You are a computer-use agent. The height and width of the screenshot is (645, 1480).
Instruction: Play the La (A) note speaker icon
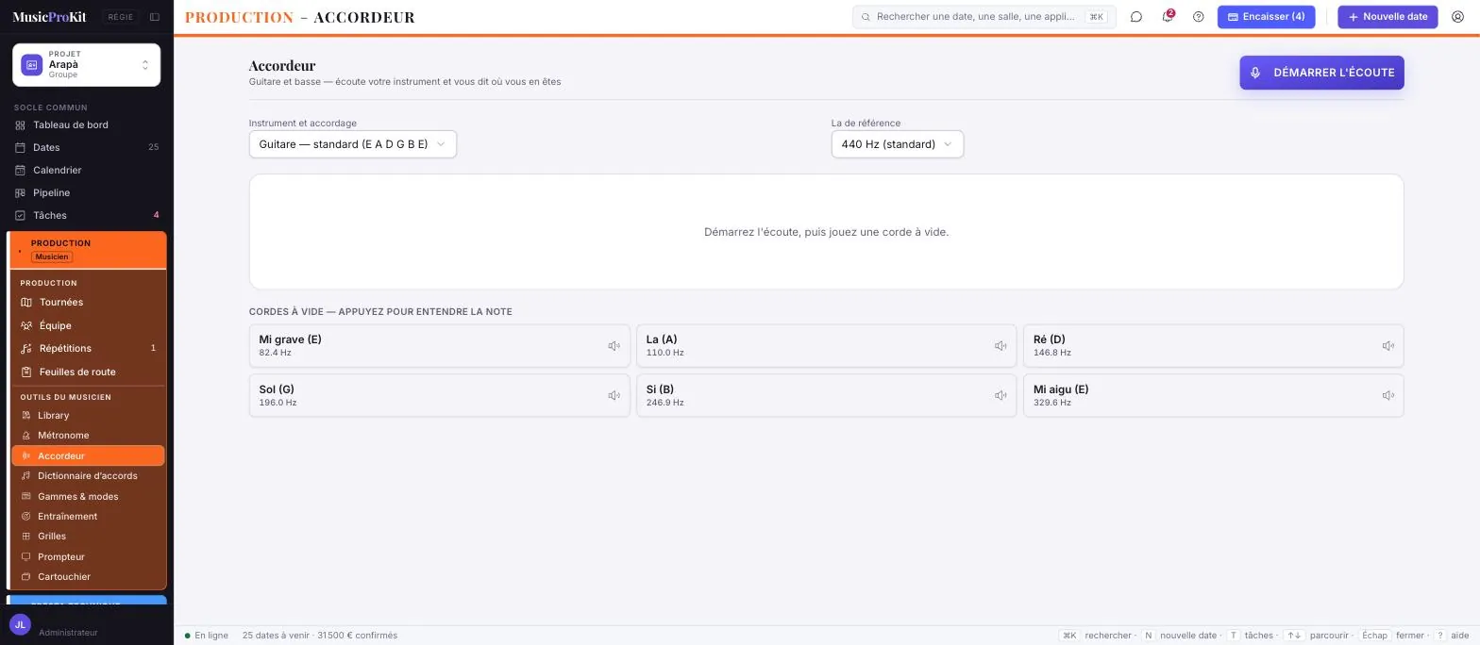pyautogui.click(x=1001, y=346)
